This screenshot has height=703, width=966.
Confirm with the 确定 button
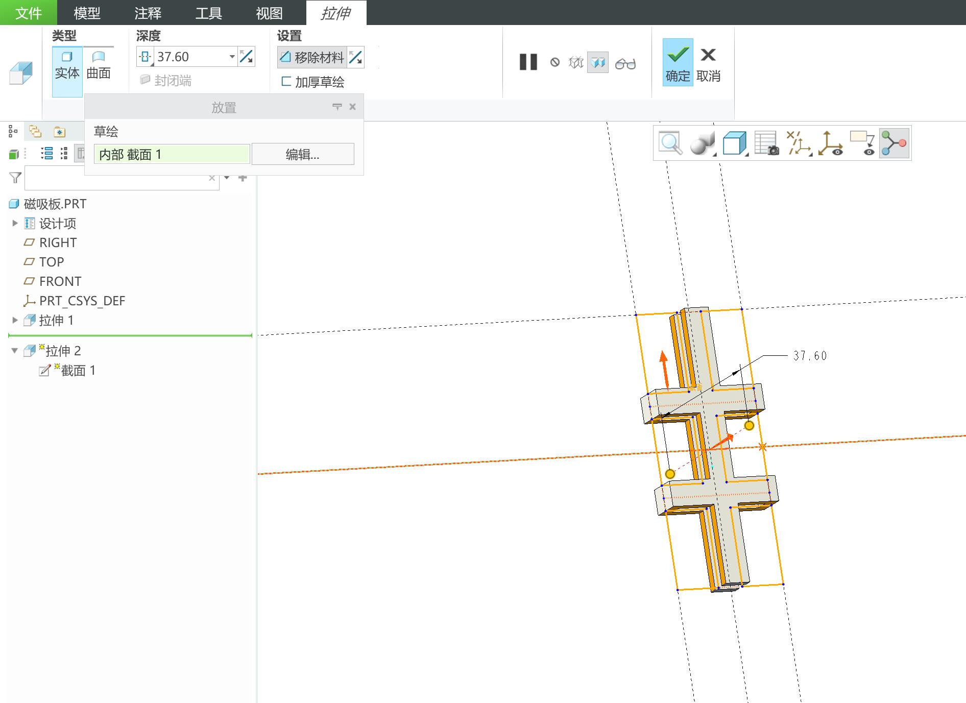pyautogui.click(x=678, y=62)
